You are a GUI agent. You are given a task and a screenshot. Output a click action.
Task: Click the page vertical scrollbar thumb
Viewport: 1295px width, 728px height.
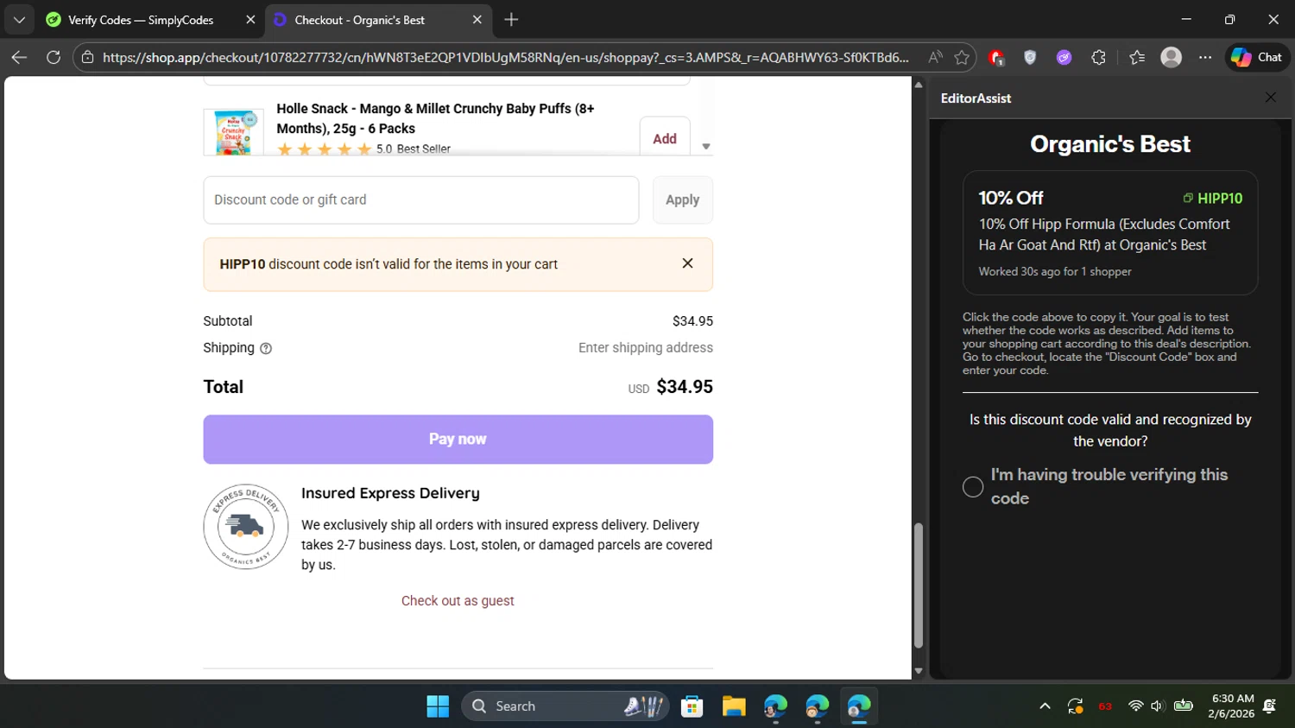click(x=919, y=586)
